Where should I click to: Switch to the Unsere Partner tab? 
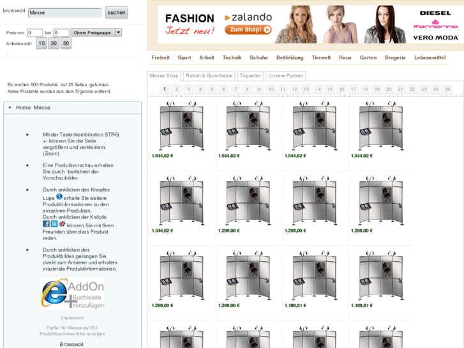coord(285,76)
